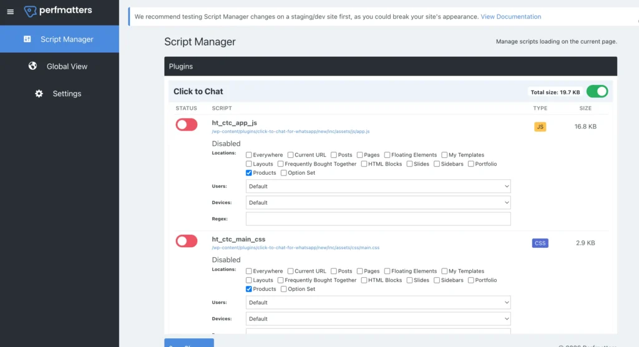Toggle ht_ctc_app_js status switch
This screenshot has height=347, width=639.
pos(186,125)
